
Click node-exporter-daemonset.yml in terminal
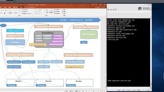[119, 22]
